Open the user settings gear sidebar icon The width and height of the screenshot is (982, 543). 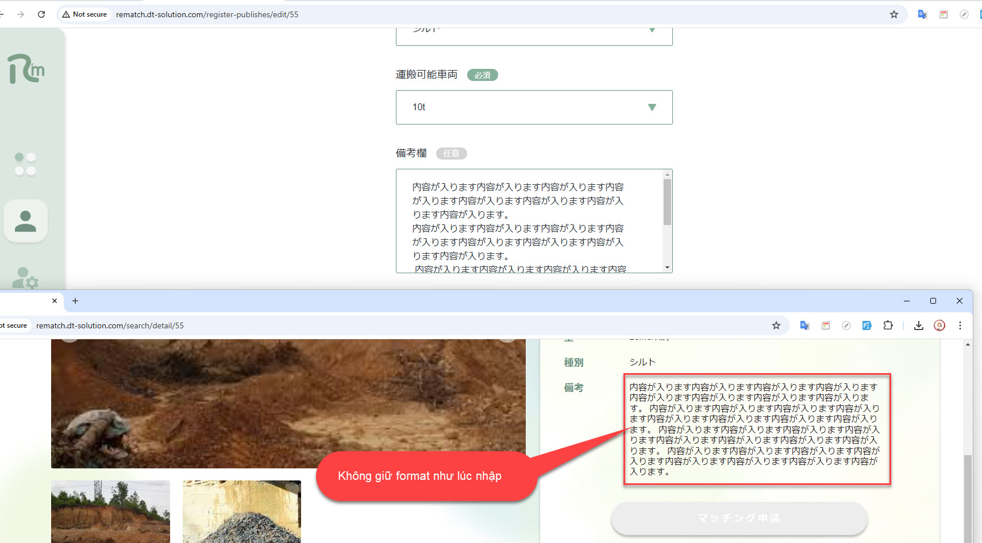coord(25,278)
